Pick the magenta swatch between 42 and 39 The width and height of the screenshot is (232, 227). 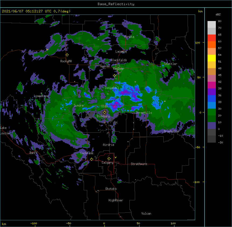[212, 85]
